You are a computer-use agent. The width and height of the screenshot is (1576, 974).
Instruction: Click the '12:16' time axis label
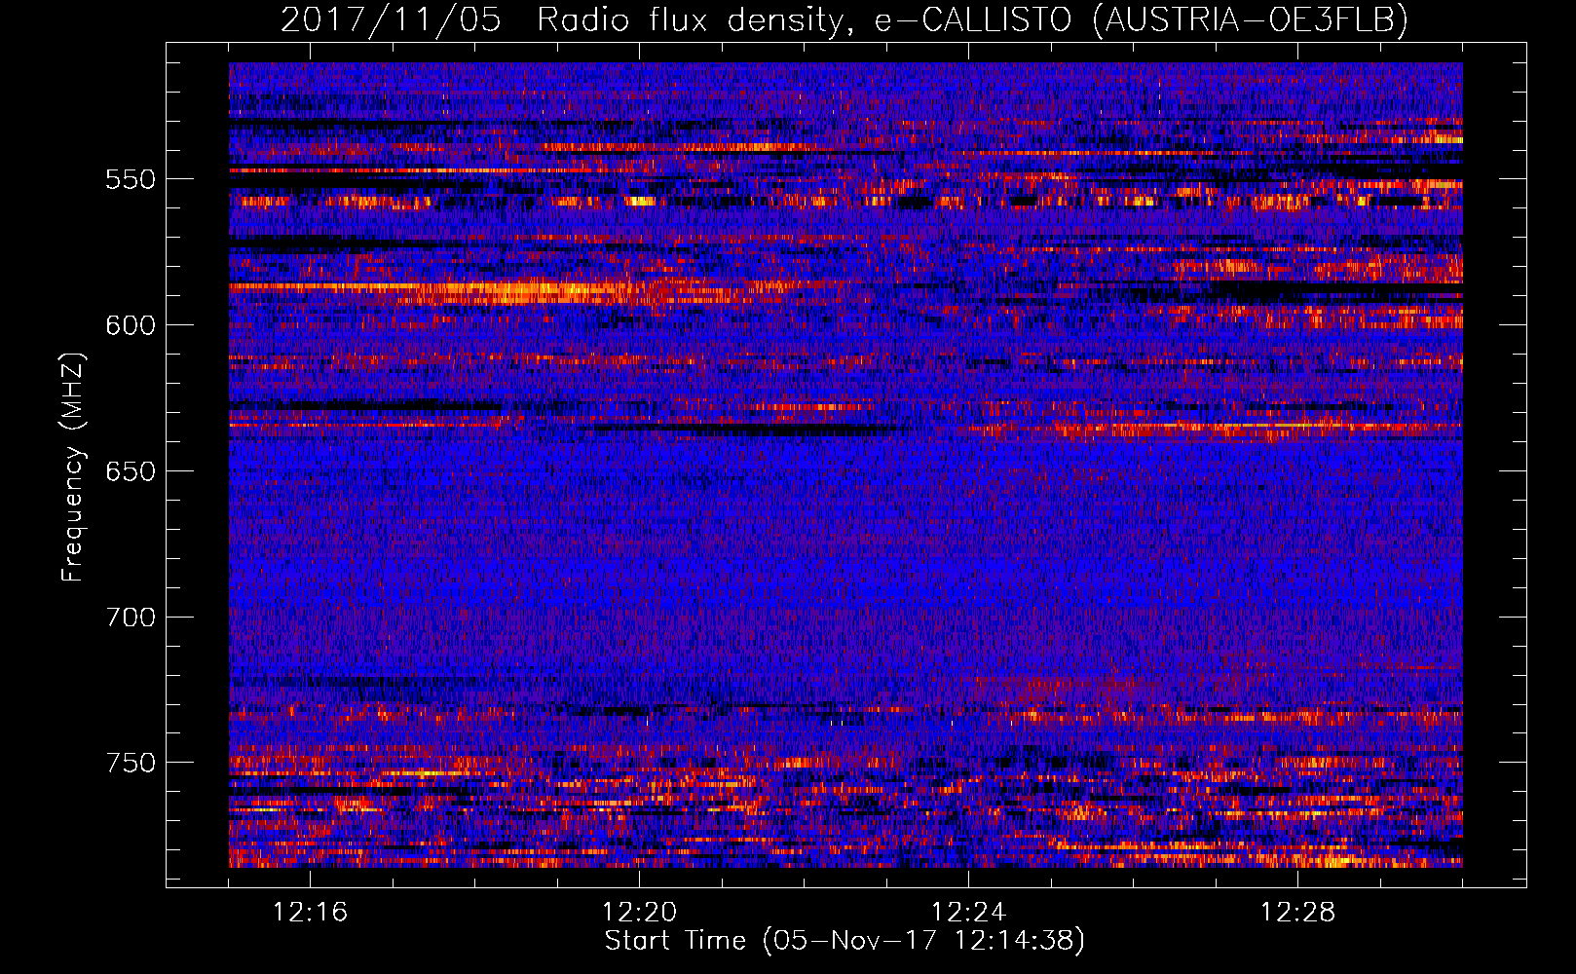(310, 913)
